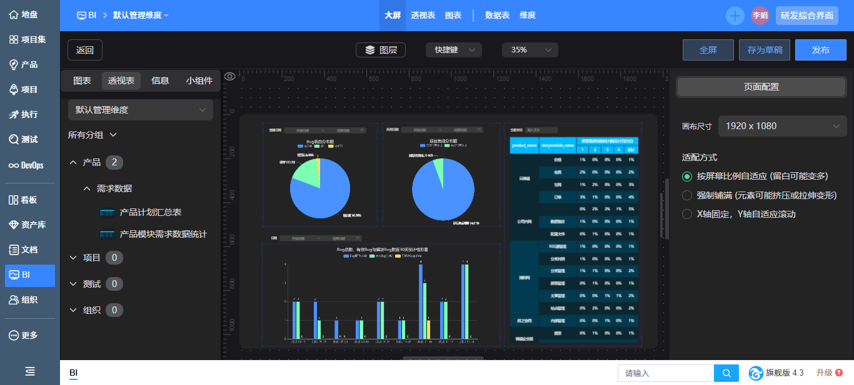Open the 默认管理维度 panel select box
Image resolution: width=854 pixels, height=385 pixels.
pyautogui.click(x=141, y=110)
